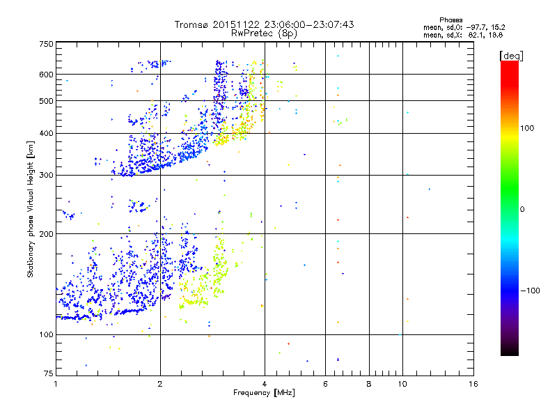Click the 'Frequency [MHz]' axis label
557x418 pixels.
tap(264, 393)
